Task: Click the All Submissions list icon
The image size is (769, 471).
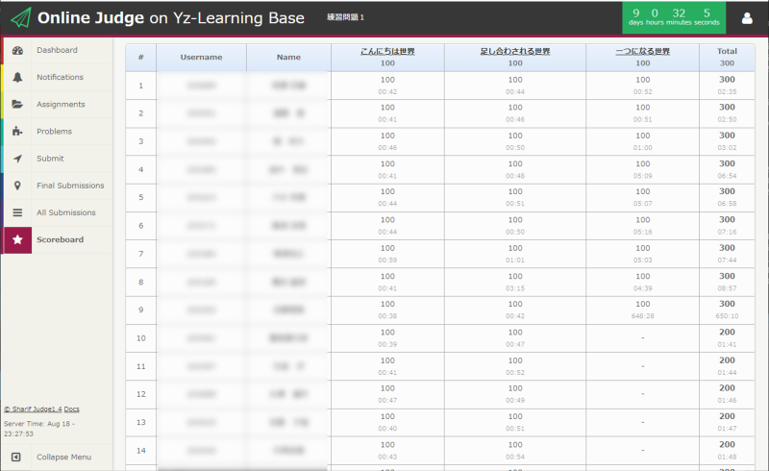Action: click(17, 212)
